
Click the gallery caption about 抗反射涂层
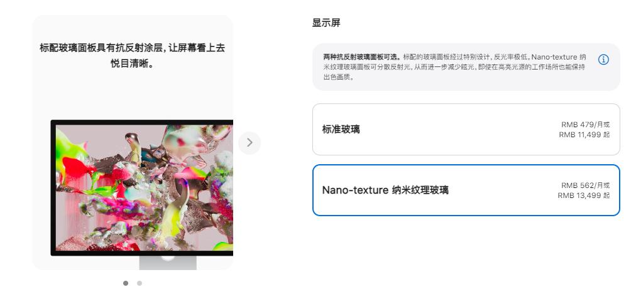132,55
